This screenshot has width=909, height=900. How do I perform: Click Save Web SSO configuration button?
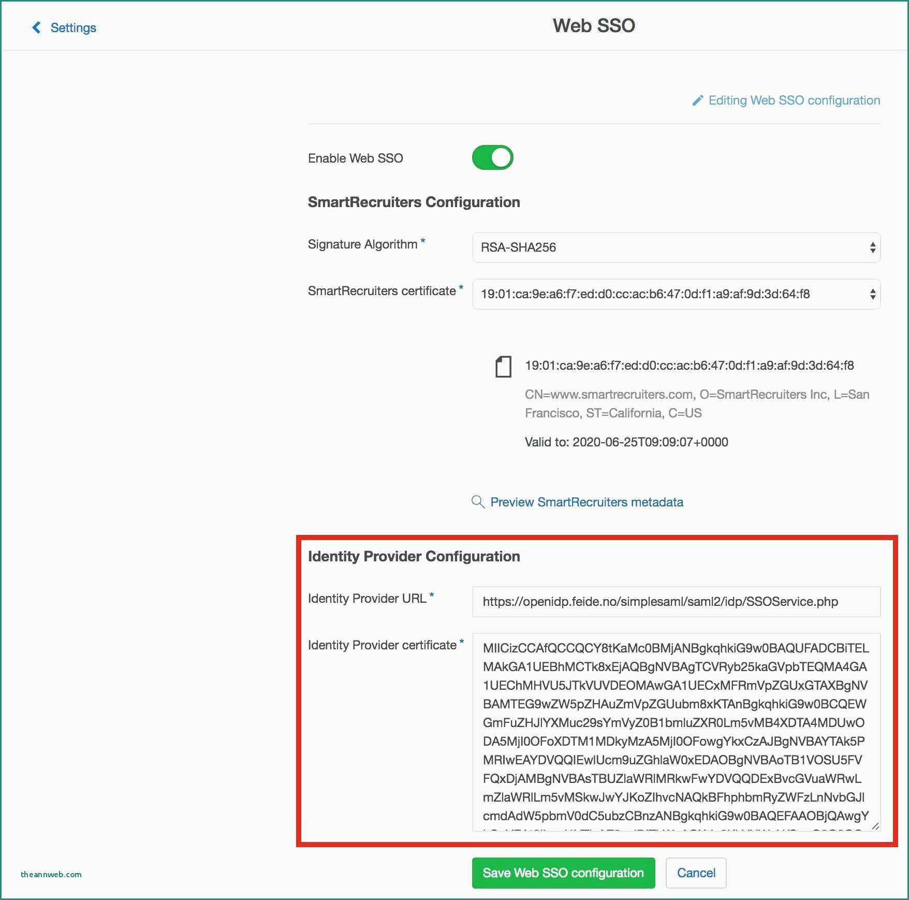coord(563,873)
